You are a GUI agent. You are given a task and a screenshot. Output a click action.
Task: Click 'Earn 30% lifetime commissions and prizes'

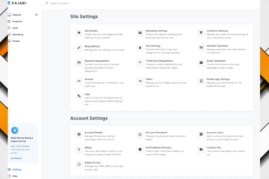click(20, 149)
